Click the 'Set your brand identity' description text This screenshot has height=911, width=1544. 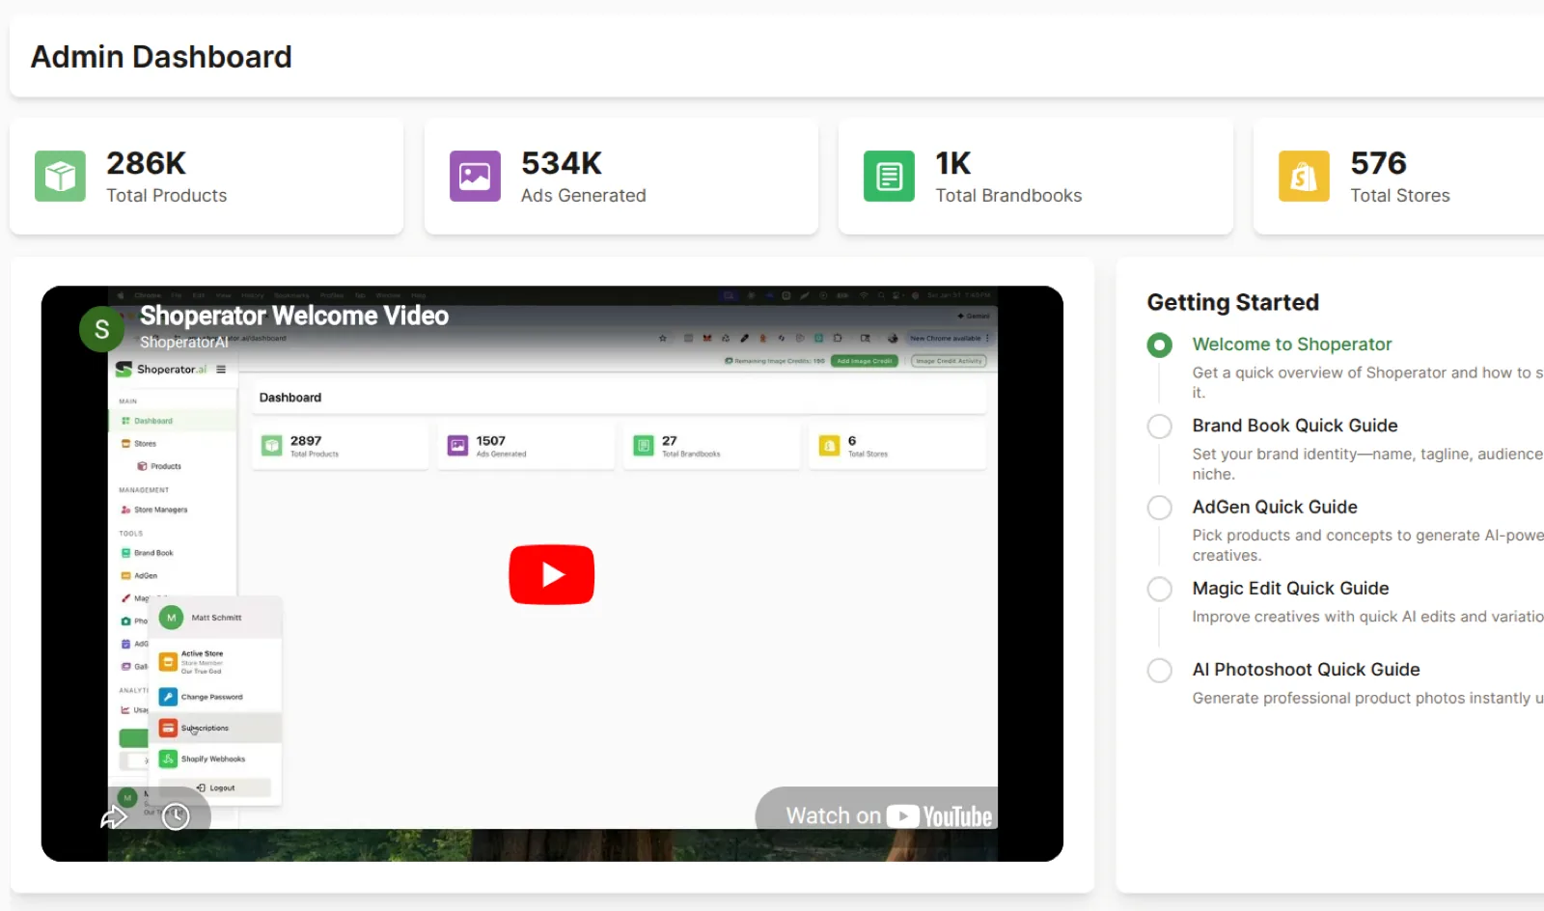pos(1367,464)
